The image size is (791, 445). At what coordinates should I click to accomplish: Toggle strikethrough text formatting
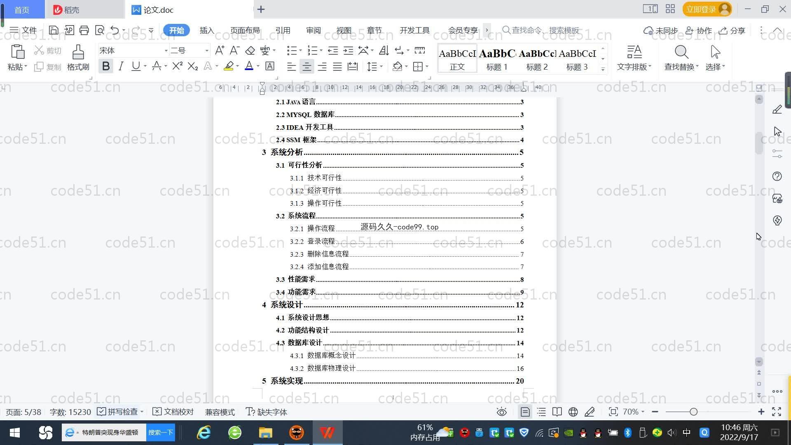point(157,66)
